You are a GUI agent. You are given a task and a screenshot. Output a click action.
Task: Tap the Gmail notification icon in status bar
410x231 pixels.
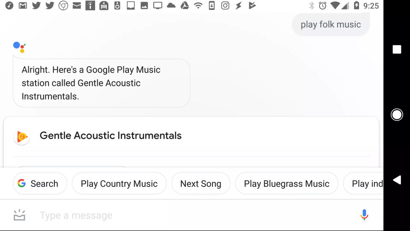tap(23, 5)
